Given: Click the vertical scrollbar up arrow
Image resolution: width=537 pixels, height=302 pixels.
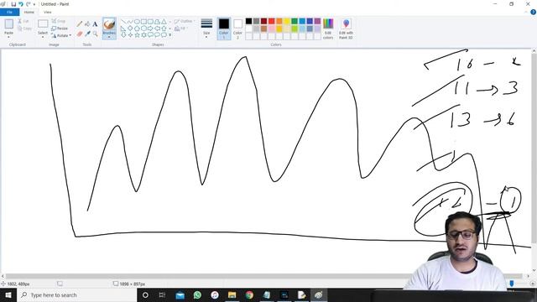Looking at the screenshot, I should [534, 51].
